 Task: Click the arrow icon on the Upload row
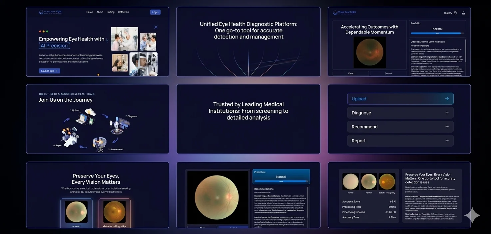[x=447, y=99]
